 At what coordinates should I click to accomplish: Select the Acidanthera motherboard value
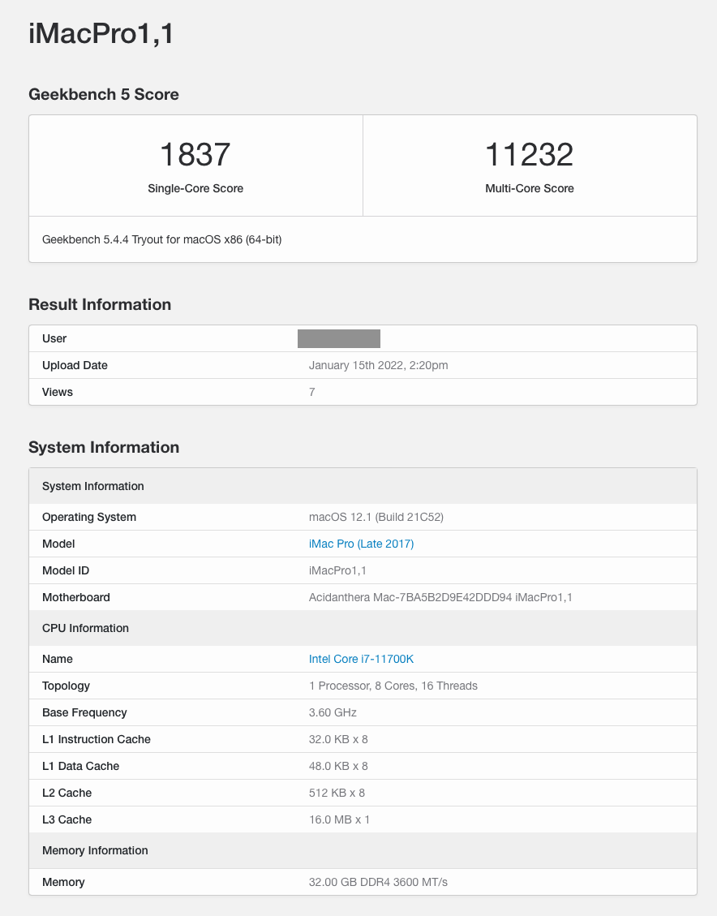(x=440, y=598)
